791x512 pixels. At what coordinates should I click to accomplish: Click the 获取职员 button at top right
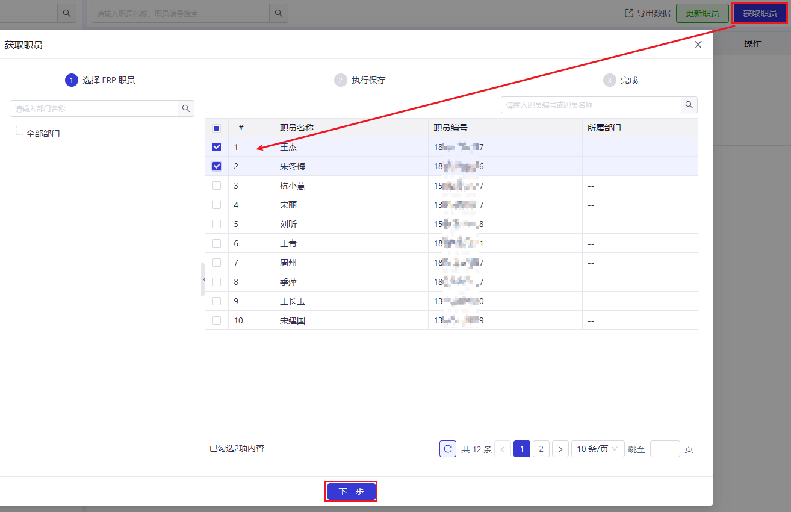760,13
